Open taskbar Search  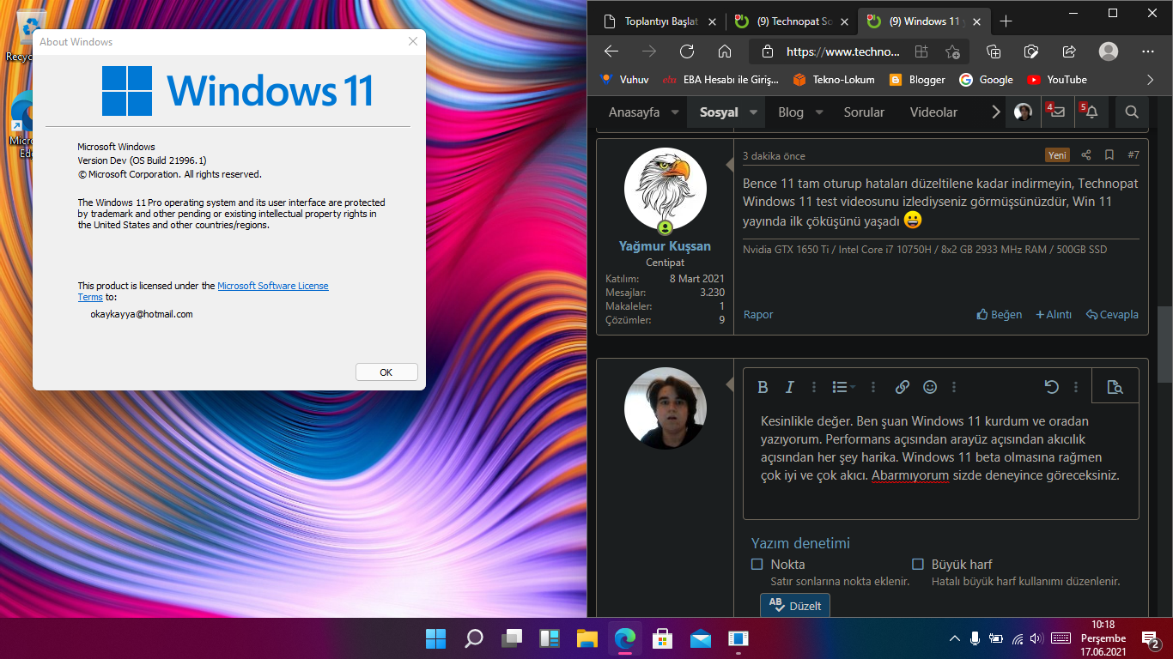tap(473, 638)
